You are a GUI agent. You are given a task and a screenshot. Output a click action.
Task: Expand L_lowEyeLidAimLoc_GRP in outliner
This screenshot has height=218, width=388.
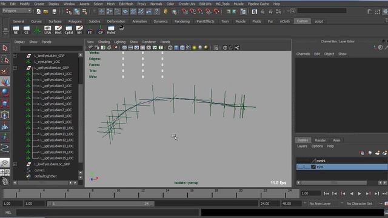coord(15,164)
